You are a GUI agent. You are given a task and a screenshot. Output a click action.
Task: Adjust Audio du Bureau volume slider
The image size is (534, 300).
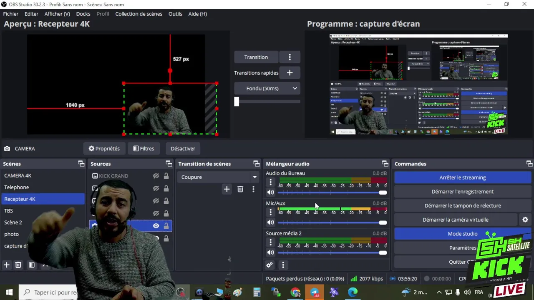332,192
